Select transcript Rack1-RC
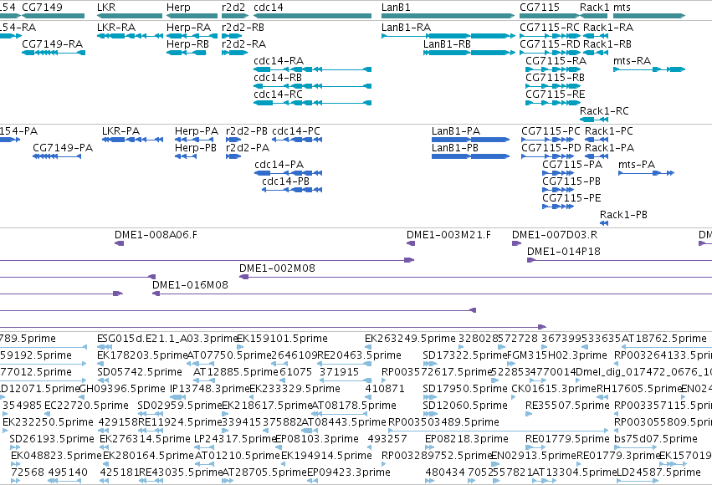The image size is (712, 485). coord(594,120)
